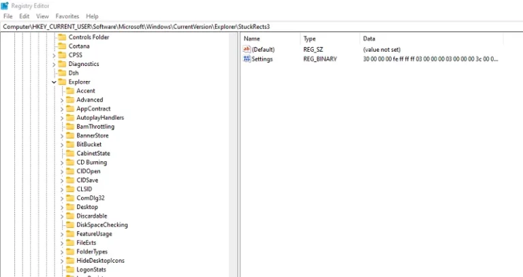Expand the AppContract key
Viewport: 523px width, 277px height.
(x=62, y=109)
